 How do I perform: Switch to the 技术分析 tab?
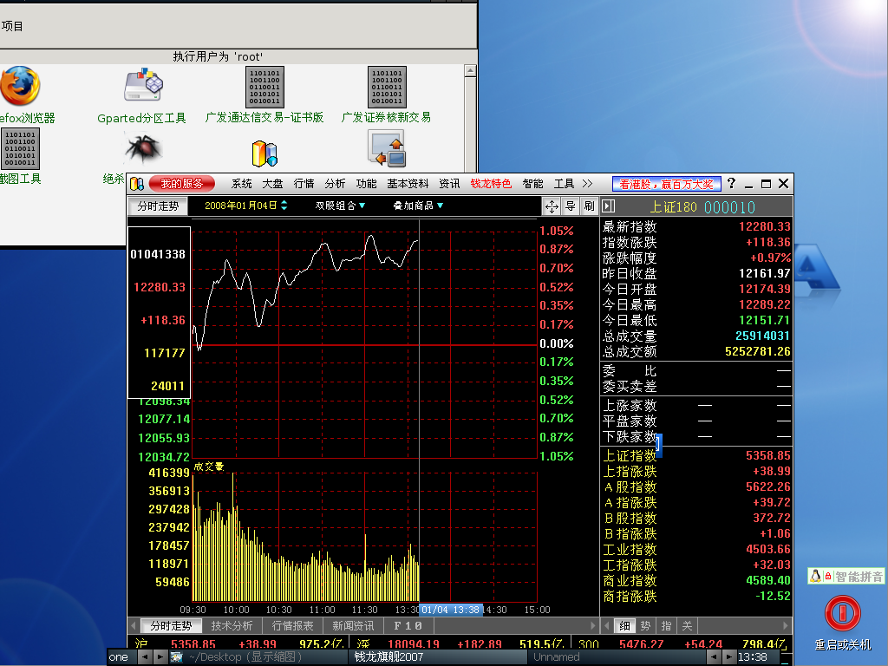coord(232,626)
